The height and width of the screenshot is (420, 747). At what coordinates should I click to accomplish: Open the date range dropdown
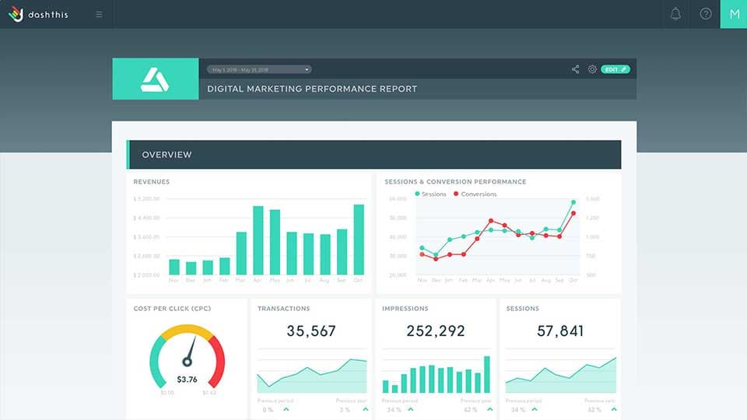(259, 69)
